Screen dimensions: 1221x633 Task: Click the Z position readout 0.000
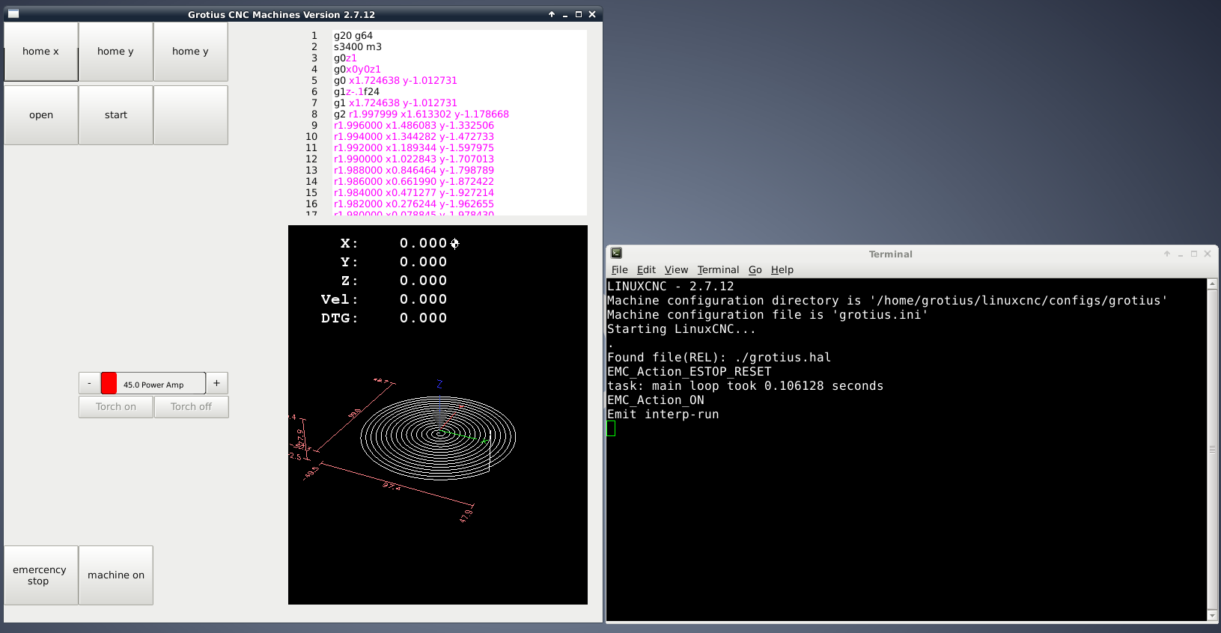[423, 281]
